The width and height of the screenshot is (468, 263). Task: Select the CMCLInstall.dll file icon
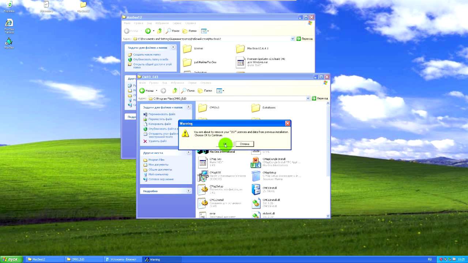256,203
